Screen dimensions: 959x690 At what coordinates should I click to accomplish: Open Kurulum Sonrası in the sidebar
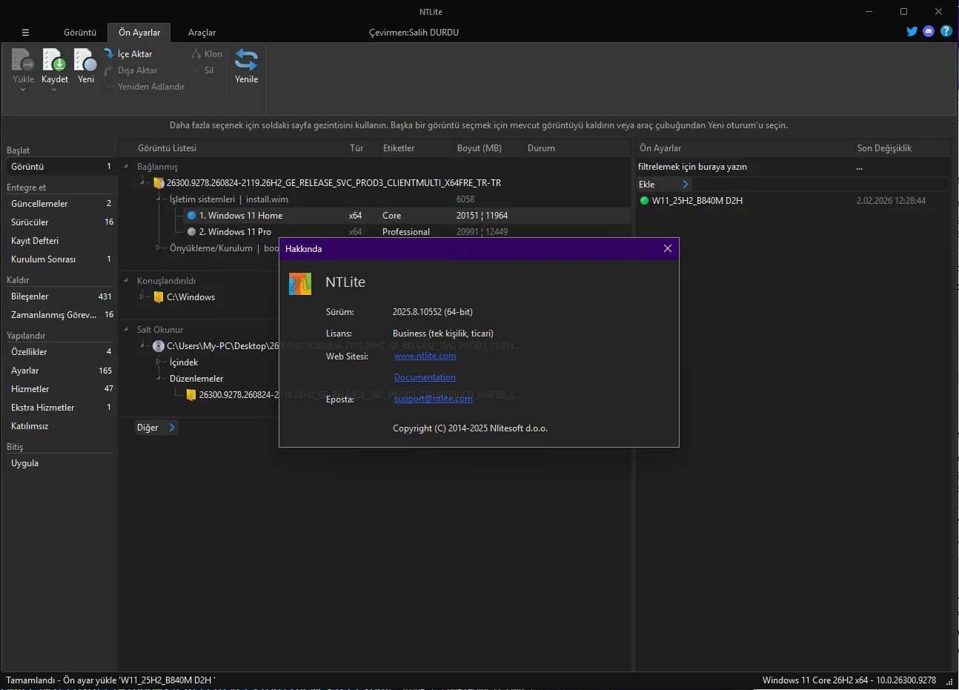click(x=60, y=259)
